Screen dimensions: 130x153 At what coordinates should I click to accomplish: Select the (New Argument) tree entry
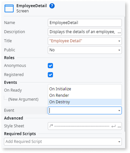pyautogui.click(x=23, y=99)
